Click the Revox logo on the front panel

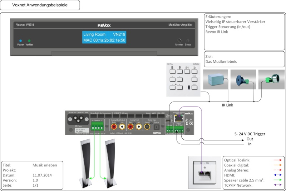[x=104, y=25]
